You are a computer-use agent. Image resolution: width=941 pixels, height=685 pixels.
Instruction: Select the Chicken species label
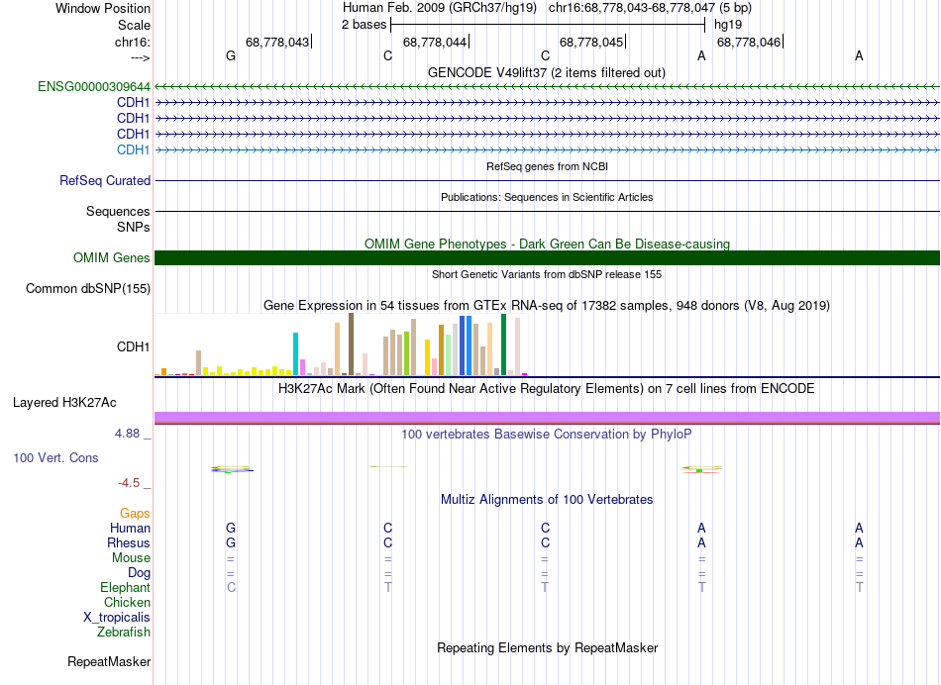127,602
